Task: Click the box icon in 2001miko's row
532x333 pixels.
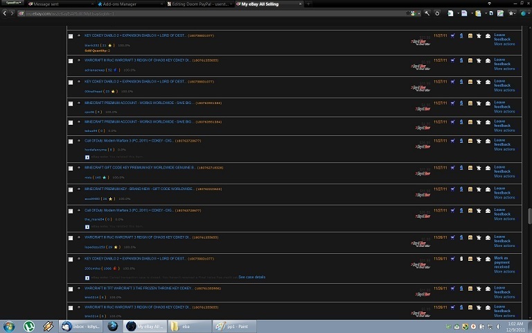Action: coord(470,259)
